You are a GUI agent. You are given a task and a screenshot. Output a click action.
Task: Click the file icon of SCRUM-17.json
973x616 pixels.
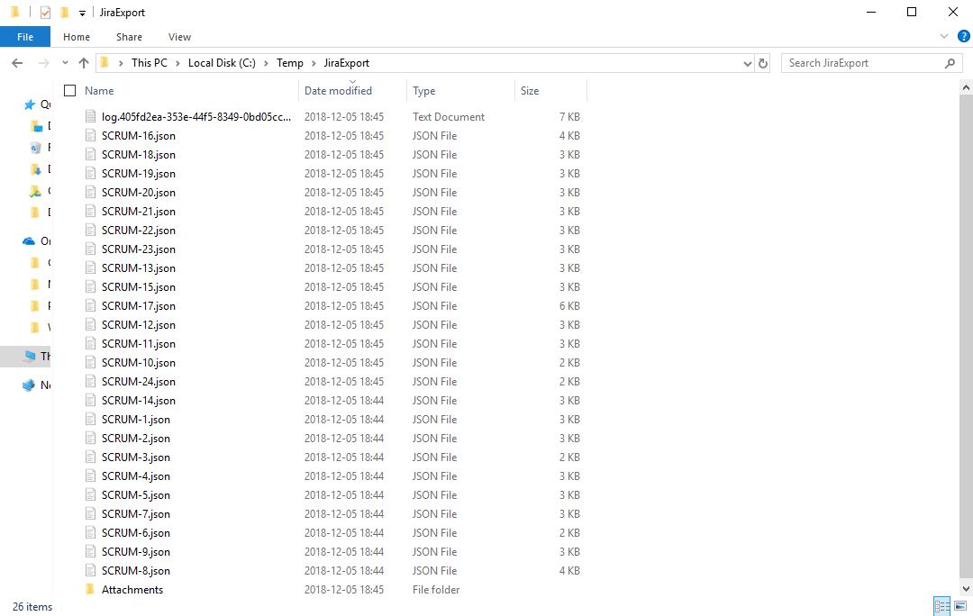[91, 306]
